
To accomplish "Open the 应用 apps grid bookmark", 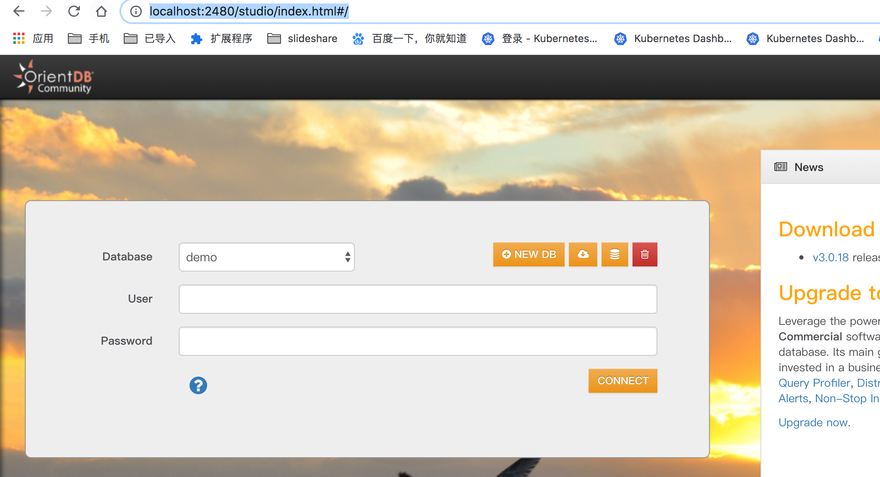I will [x=33, y=39].
